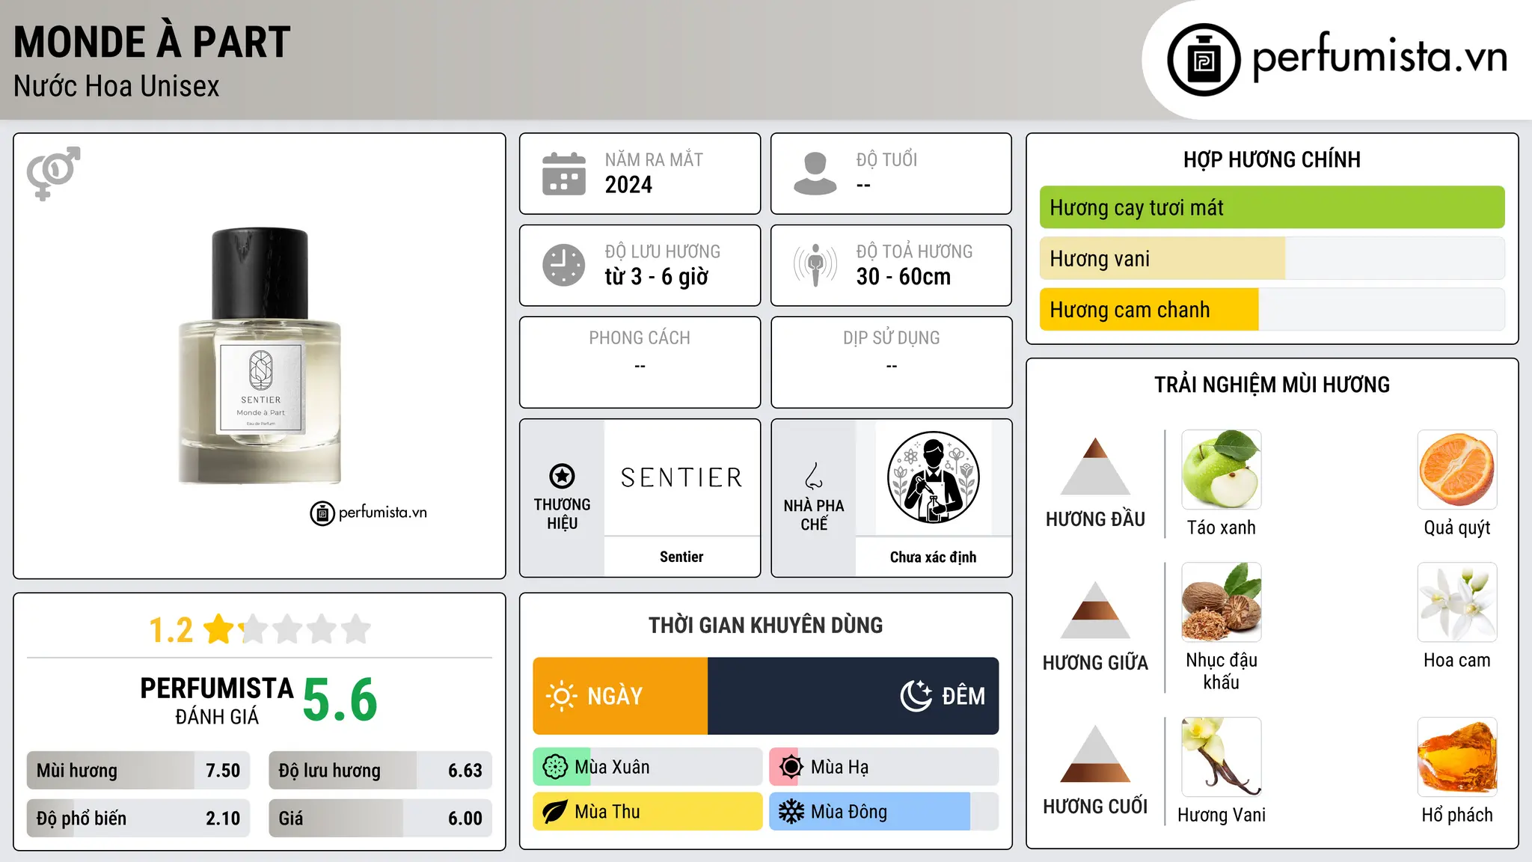Click the Táo xanh note label
Screen dimensions: 1532x862
pyautogui.click(x=1222, y=528)
